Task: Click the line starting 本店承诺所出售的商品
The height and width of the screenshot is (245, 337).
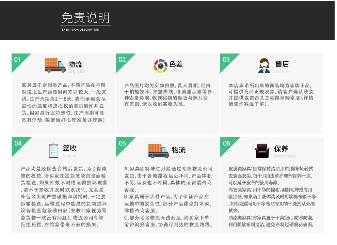Action: tap(270, 86)
